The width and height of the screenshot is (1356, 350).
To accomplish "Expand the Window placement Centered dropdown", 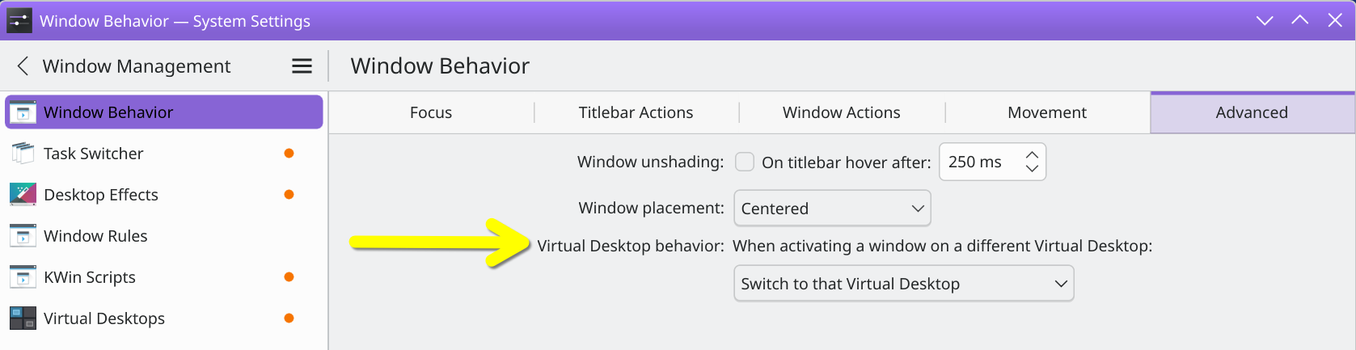I will (x=832, y=209).
